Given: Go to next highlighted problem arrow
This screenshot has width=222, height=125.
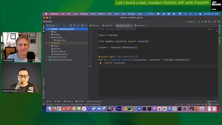Looking at the screenshot, I should pos(216,29).
